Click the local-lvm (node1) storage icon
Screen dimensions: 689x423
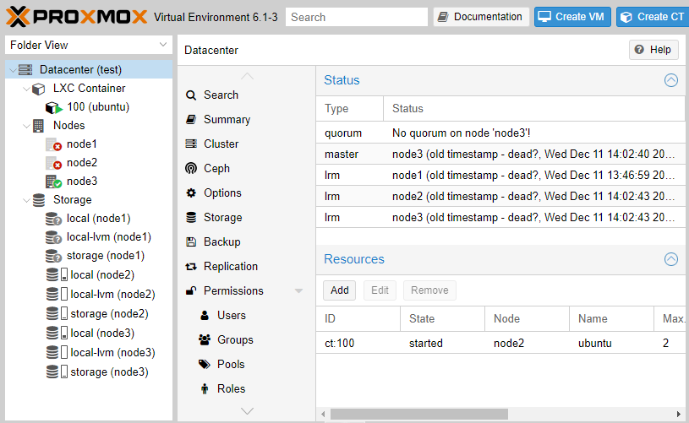(53, 237)
